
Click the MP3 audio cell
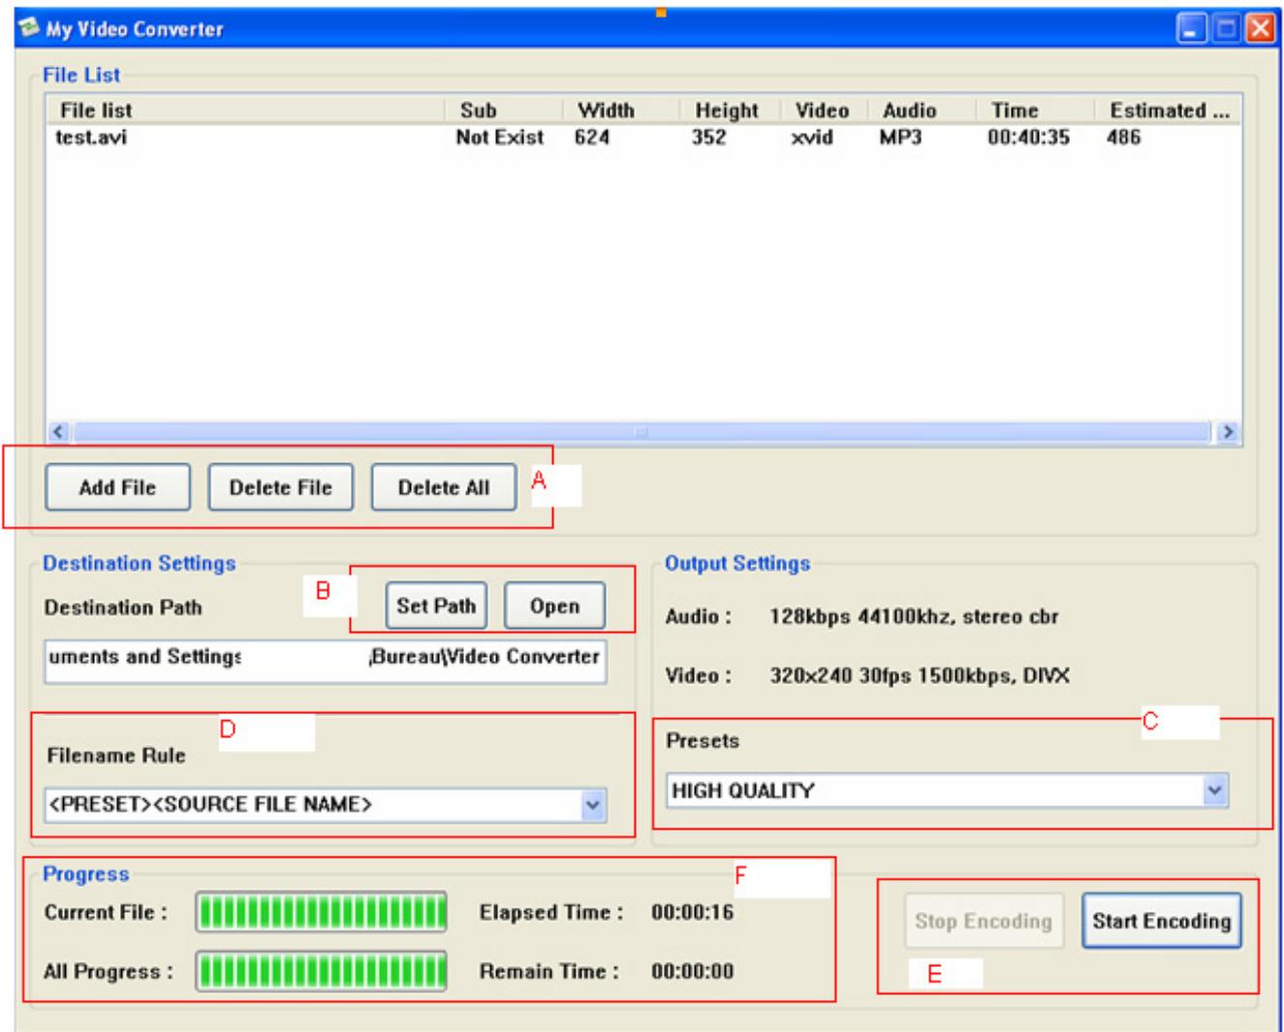pyautogui.click(x=900, y=138)
